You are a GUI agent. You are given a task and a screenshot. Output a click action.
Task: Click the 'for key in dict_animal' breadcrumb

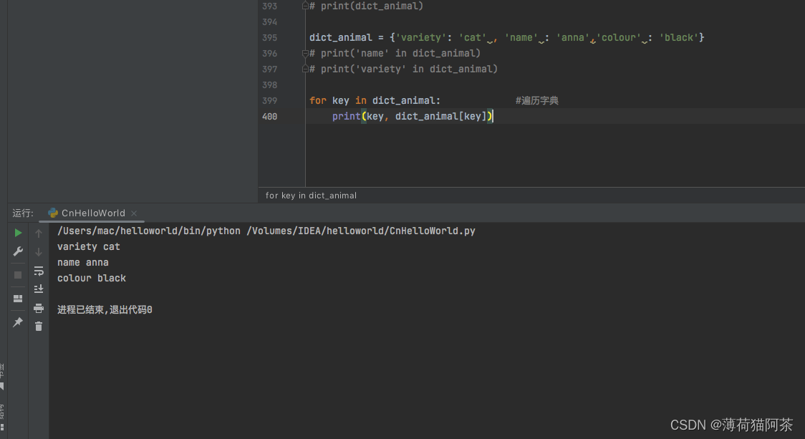point(310,195)
